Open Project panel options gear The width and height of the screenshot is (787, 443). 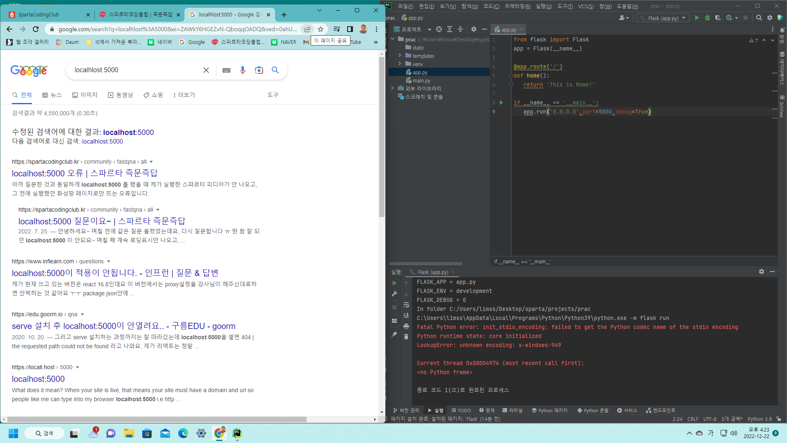[x=474, y=30]
